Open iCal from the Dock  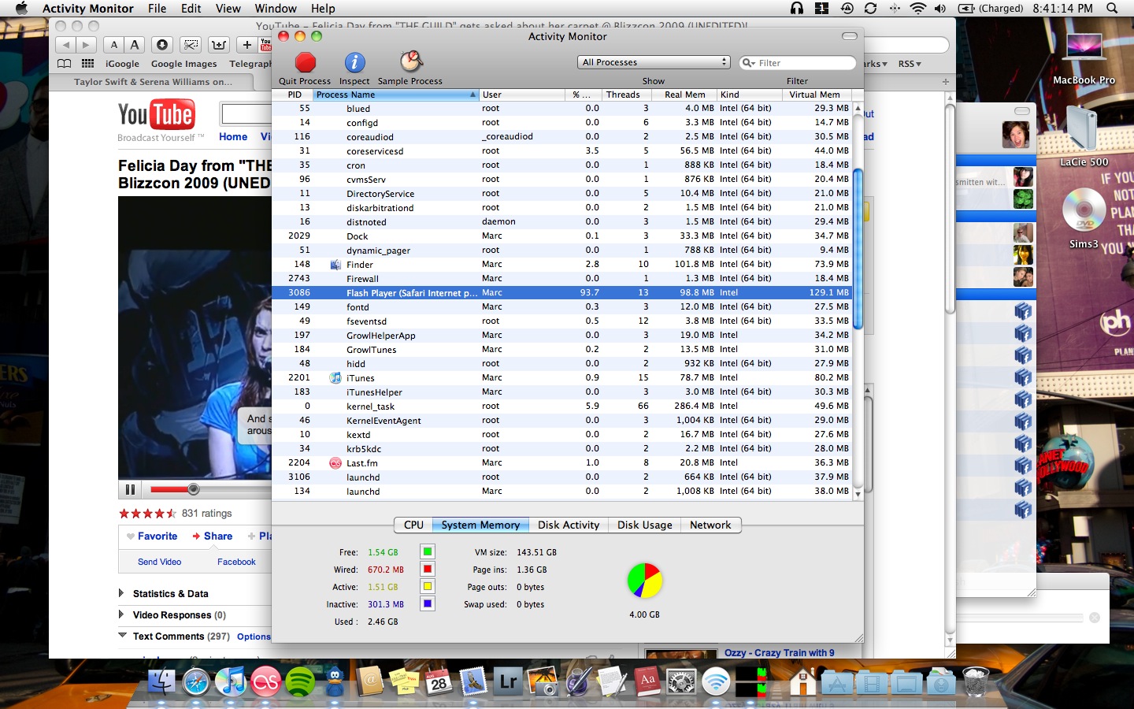click(439, 681)
